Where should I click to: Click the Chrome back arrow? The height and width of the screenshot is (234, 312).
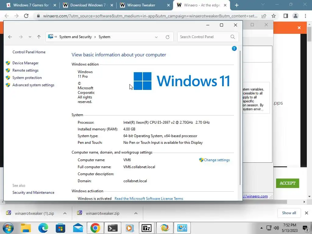tap(7, 16)
